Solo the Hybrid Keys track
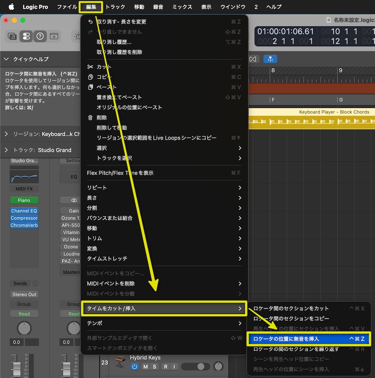 (x=154, y=367)
